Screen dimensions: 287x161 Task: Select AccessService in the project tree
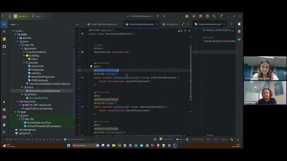(38, 98)
